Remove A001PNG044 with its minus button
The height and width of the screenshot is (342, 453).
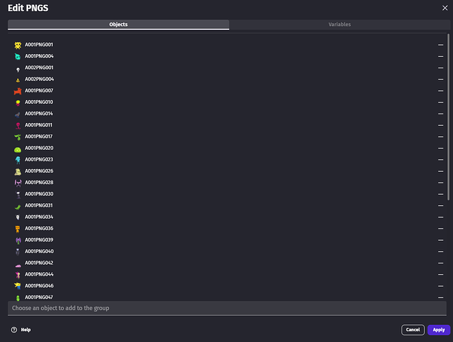[441, 274]
